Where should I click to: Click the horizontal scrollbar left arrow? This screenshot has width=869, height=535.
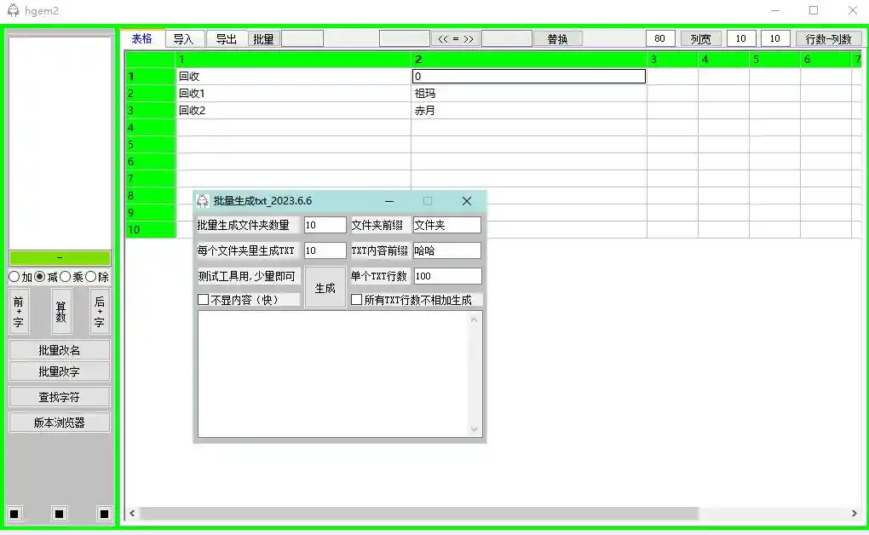point(132,514)
